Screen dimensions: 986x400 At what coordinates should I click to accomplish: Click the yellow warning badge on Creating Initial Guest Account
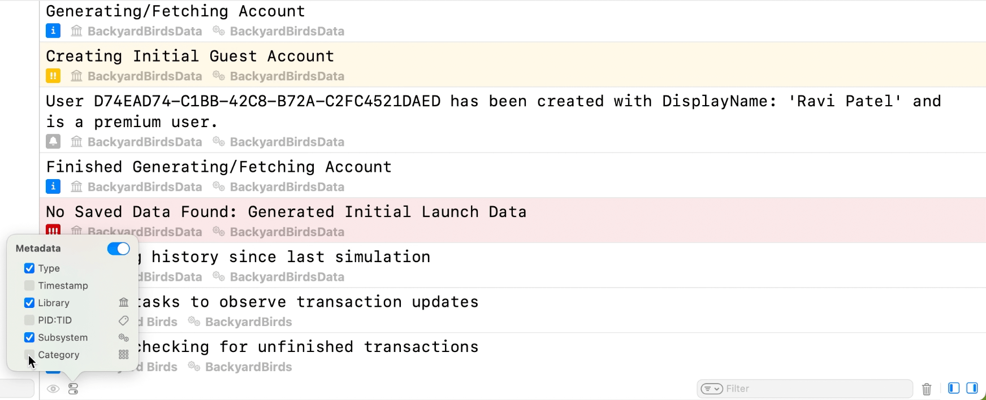pos(53,76)
